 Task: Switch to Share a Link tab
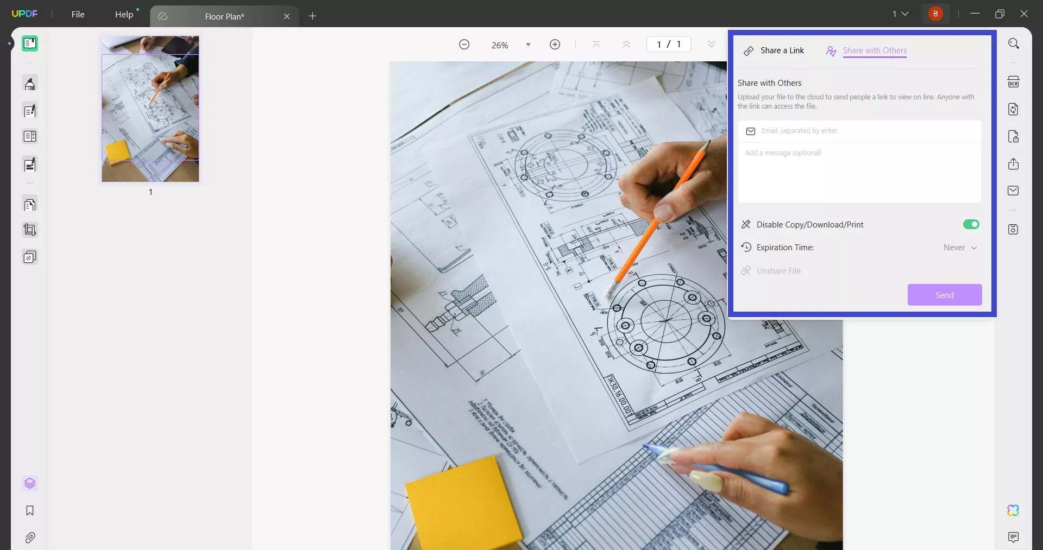[774, 50]
